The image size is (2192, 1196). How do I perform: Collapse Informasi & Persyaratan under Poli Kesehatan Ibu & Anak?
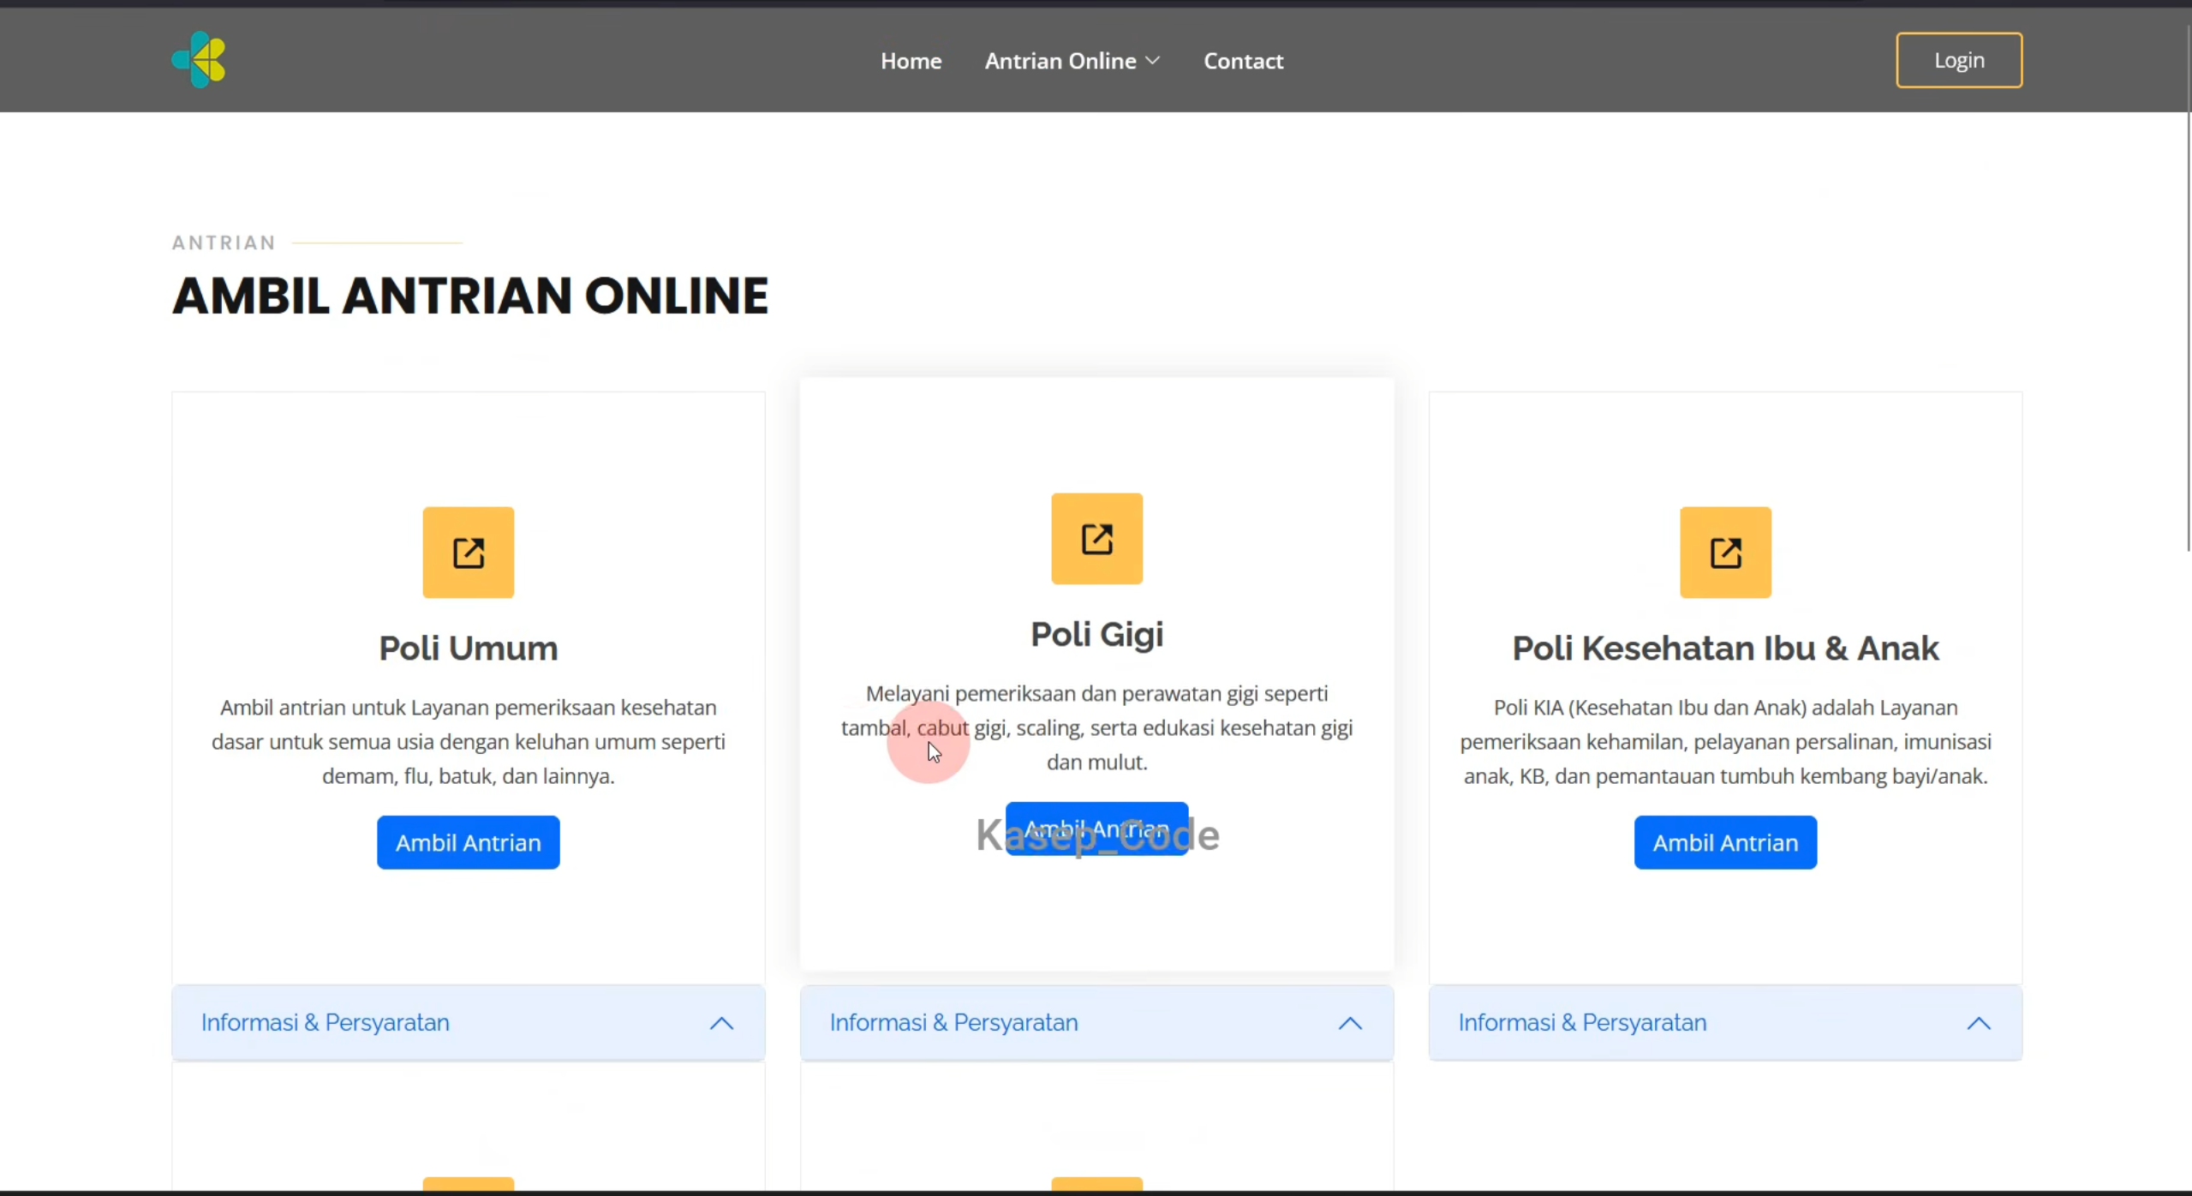click(1725, 1023)
